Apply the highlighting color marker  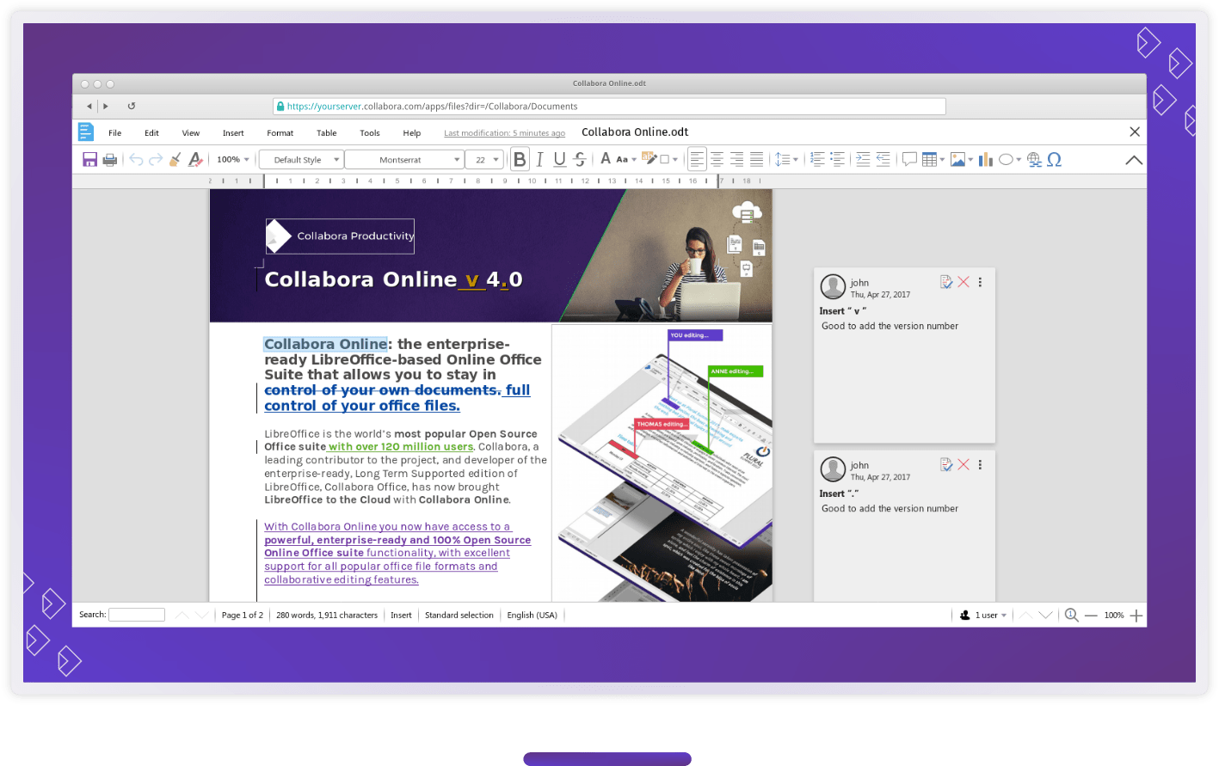click(650, 159)
